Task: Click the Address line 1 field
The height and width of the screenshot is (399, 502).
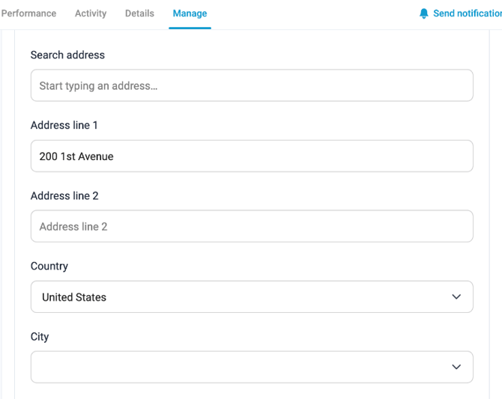Action: 252,156
